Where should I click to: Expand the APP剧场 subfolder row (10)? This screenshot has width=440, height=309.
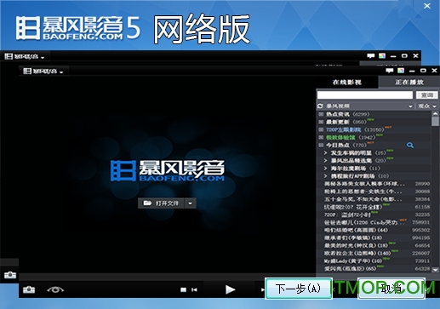pyautogui.click(x=325, y=176)
